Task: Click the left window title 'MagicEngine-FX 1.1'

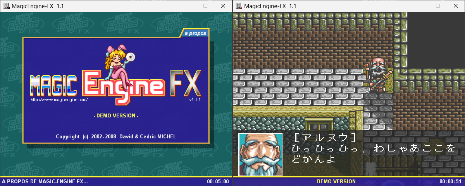Action: pos(38,6)
